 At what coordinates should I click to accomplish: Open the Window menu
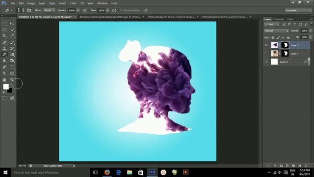point(103,3)
